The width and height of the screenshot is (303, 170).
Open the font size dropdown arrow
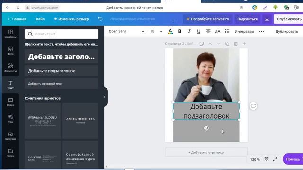point(161,31)
